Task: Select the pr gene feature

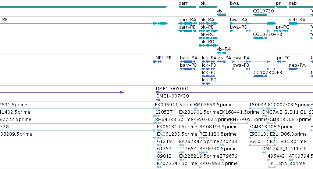Action: [281, 7]
